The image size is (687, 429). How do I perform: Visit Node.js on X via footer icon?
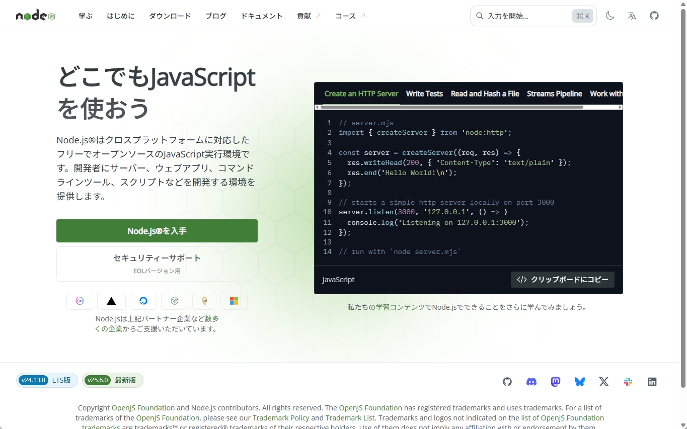603,381
